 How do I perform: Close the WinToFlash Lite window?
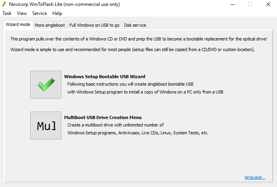tap(268, 4)
